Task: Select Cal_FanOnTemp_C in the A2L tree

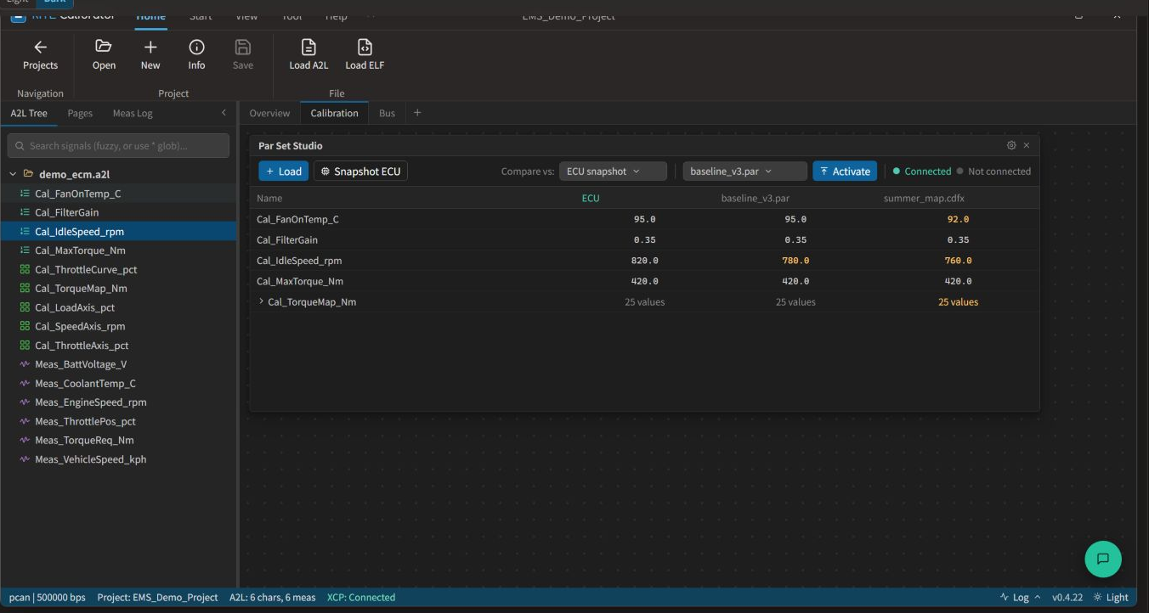Action: (118, 194)
